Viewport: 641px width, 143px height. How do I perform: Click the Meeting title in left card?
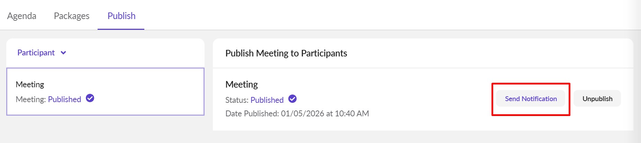coord(30,84)
